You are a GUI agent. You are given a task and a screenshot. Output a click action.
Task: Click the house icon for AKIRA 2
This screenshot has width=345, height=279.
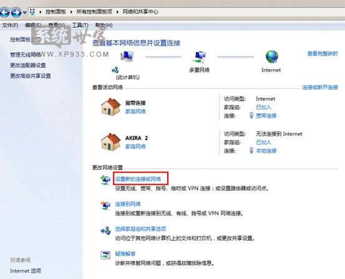tap(111, 142)
